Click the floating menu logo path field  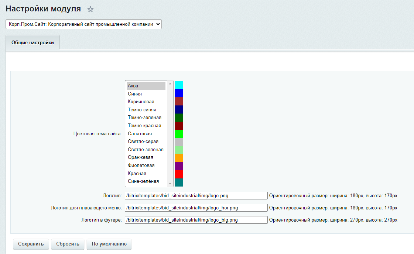(x=196, y=208)
